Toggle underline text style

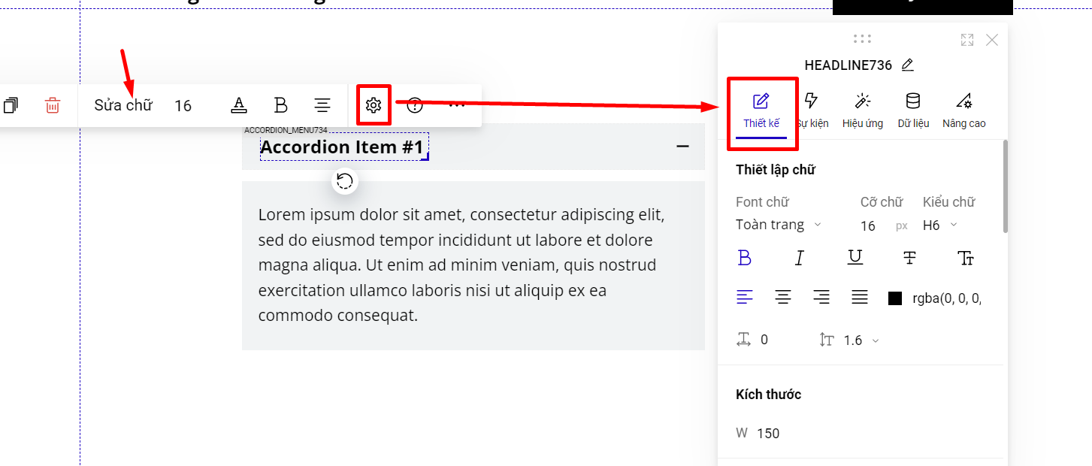click(x=855, y=258)
